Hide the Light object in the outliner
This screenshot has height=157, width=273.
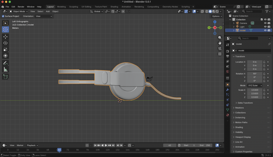tap(265, 27)
